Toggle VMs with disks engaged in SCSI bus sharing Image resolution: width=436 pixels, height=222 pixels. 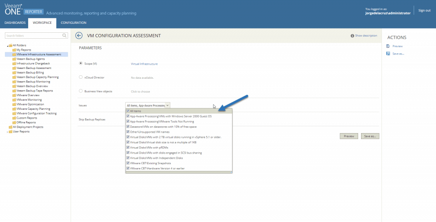(x=128, y=153)
